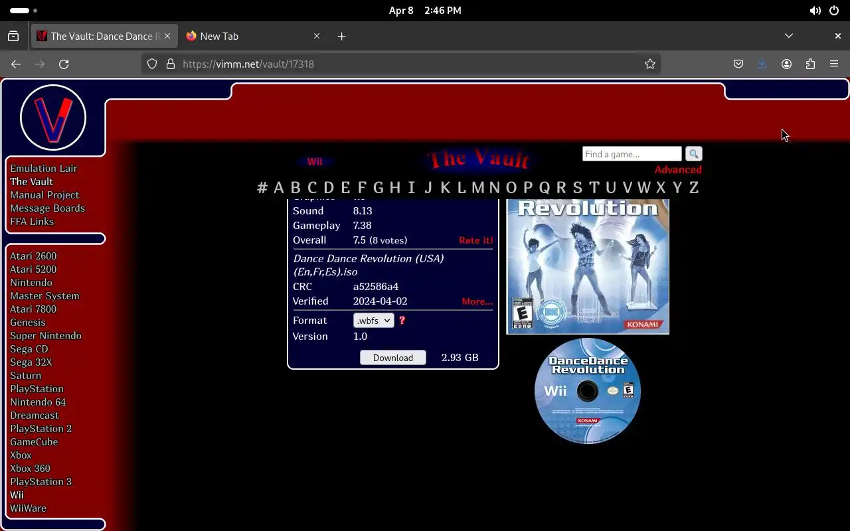Browse games starting with letter D

tap(329, 187)
